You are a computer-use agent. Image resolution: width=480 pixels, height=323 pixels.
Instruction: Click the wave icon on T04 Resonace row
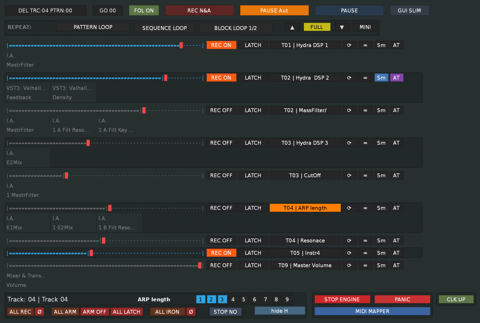[365, 241]
